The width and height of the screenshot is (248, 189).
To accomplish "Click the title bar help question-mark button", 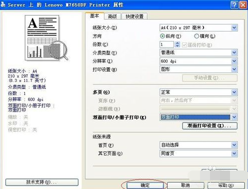I will [234, 5].
